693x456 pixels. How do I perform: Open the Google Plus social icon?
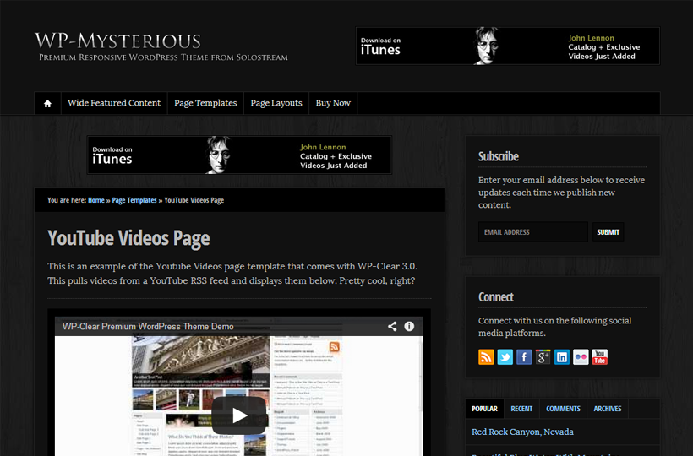(x=543, y=356)
